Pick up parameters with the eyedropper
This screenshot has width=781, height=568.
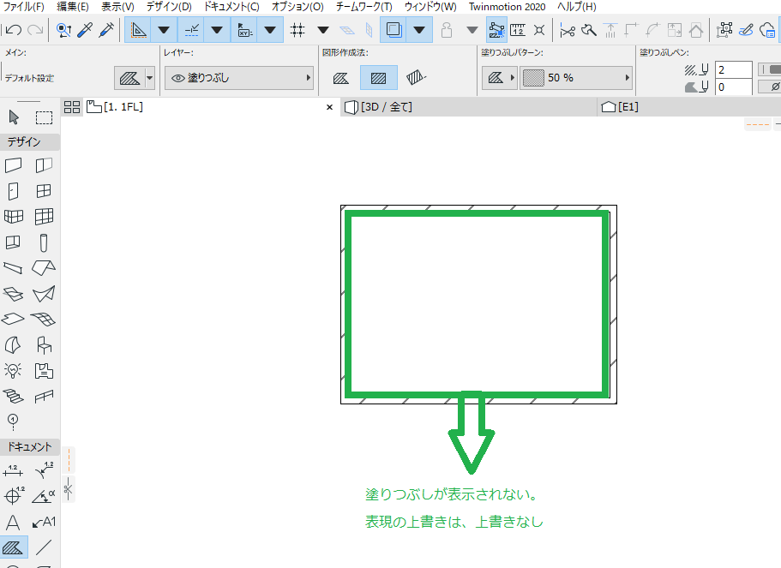point(85,30)
